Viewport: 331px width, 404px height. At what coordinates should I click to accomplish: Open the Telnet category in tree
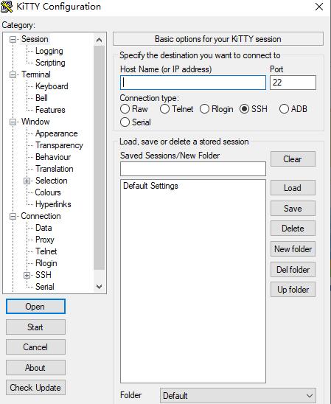pos(46,251)
